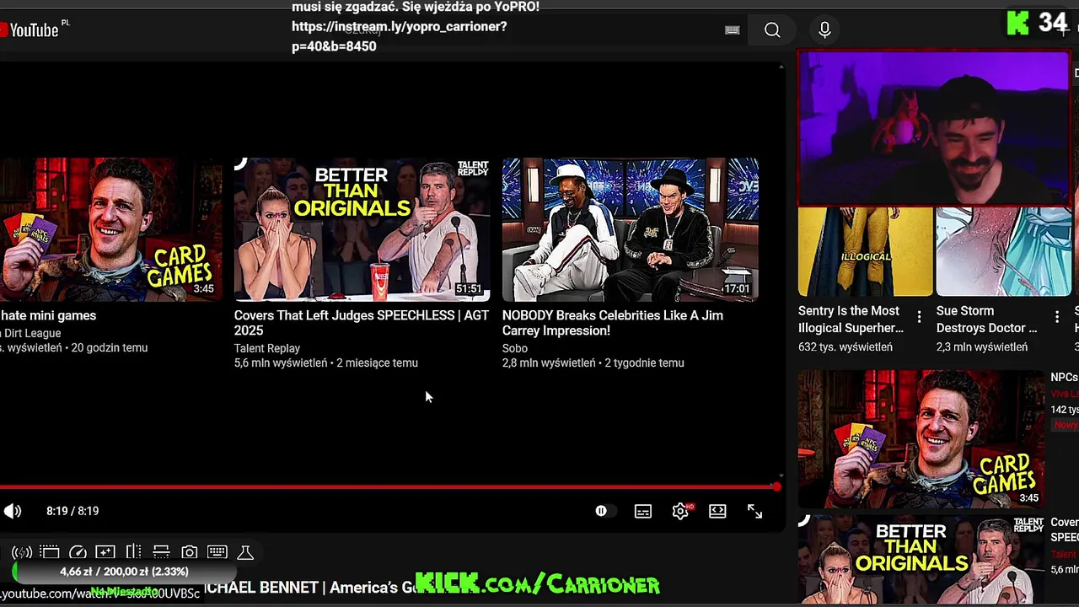The height and width of the screenshot is (607, 1079).
Task: Open Better Than Originals endscreen thumbnail
Action: pos(362,229)
